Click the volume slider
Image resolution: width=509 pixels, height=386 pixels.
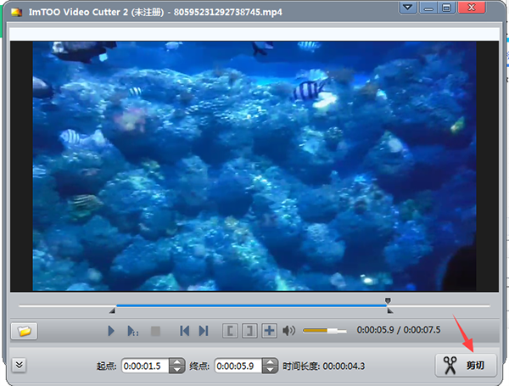[324, 330]
